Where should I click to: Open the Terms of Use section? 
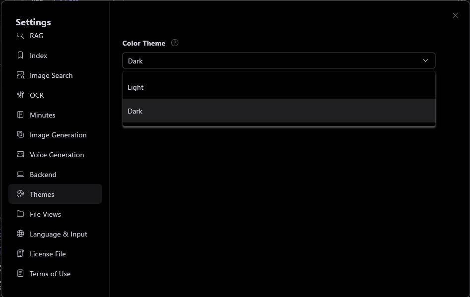[x=55, y=273]
